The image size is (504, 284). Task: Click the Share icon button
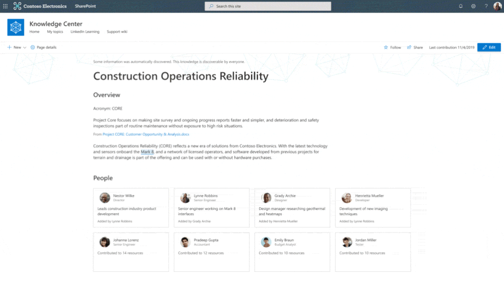tap(409, 48)
